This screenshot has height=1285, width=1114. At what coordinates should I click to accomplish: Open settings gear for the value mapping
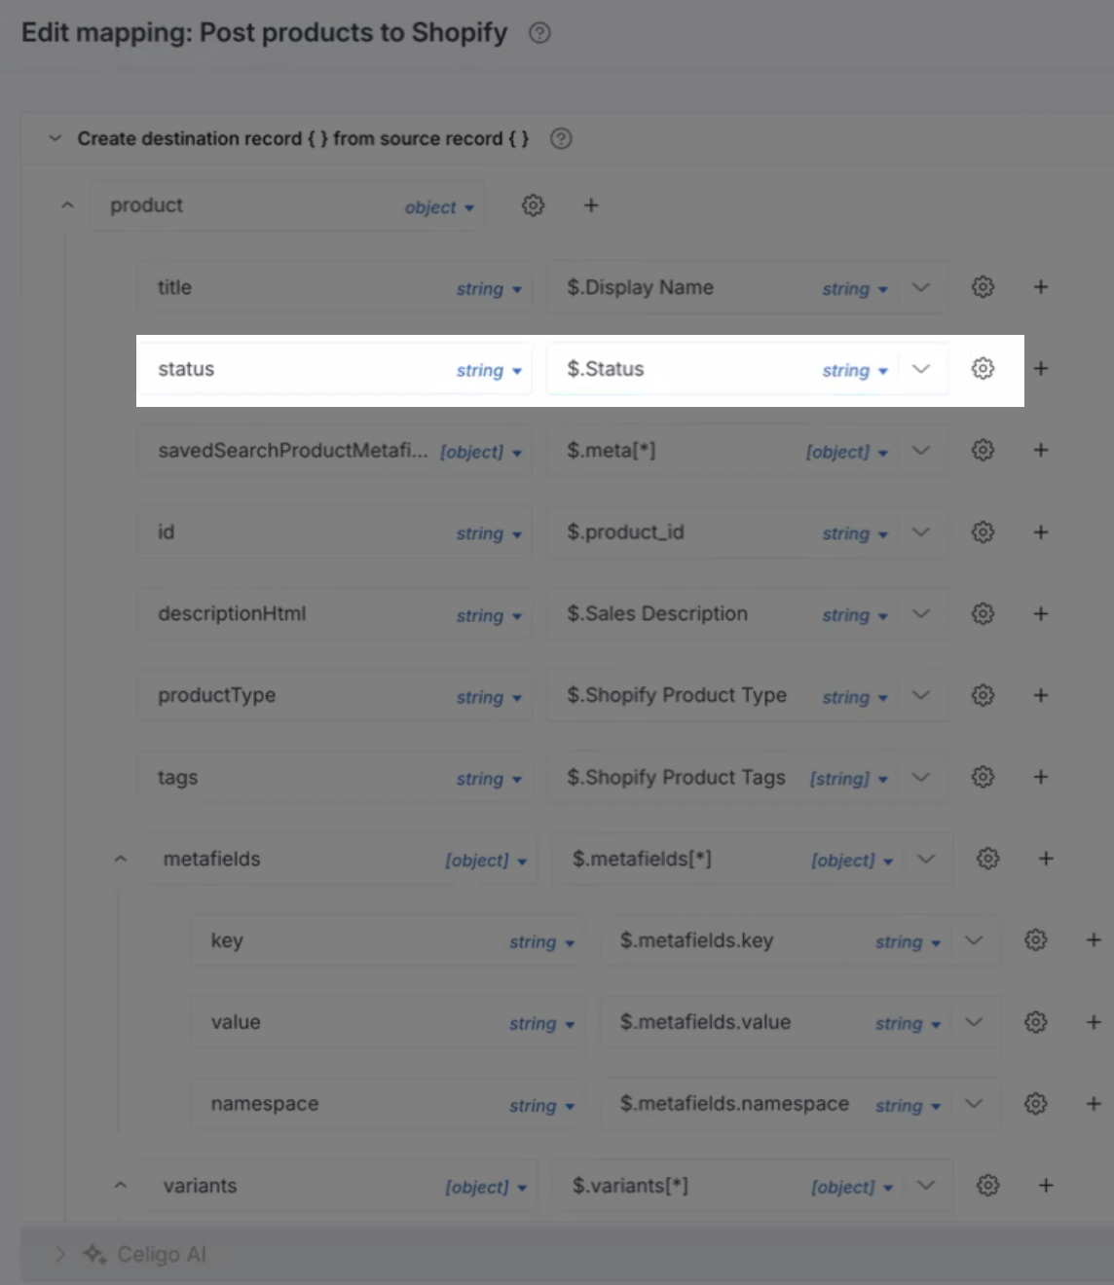point(1036,1022)
